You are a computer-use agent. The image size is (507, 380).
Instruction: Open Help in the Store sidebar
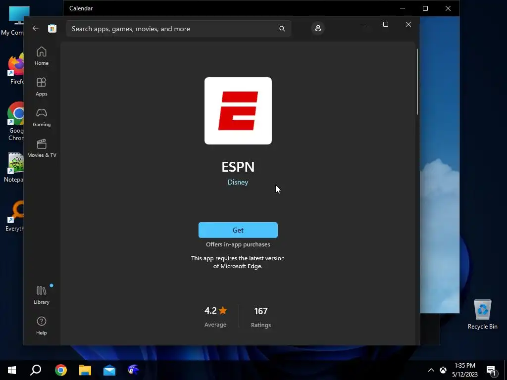[42, 326]
